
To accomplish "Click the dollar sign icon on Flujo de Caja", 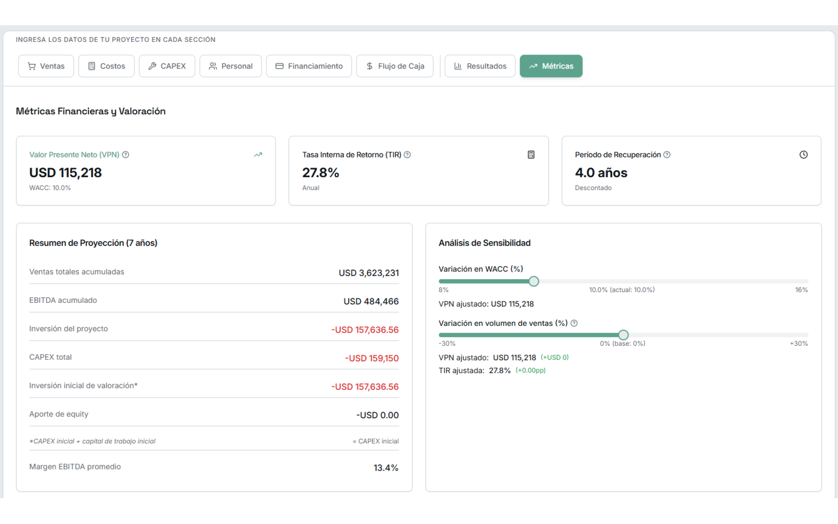I will (x=370, y=66).
